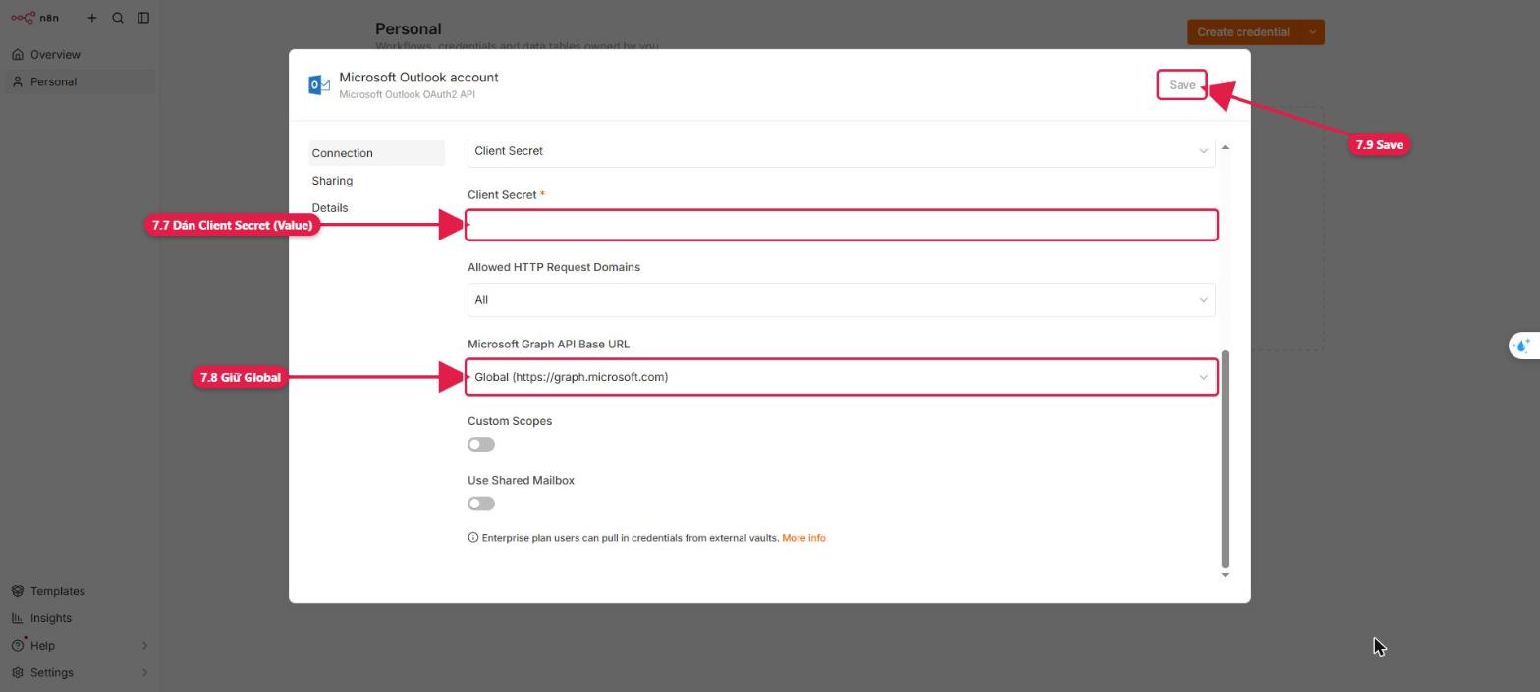Click the 'Enterprise plan users' notice text
Image resolution: width=1540 pixels, height=692 pixels.
click(631, 538)
